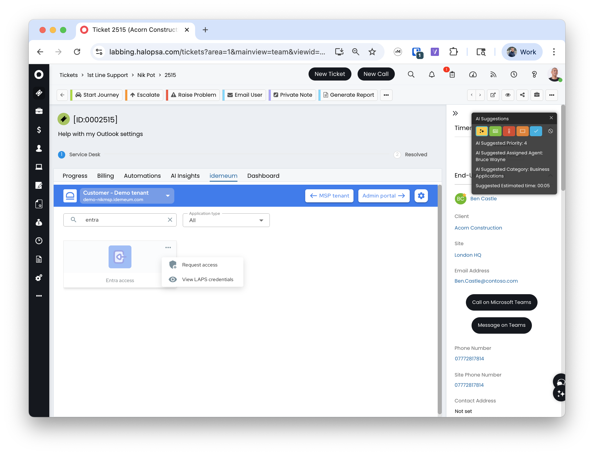This screenshot has width=594, height=455.
Task: Toggle the eye watch icon in ticket toolbar
Action: 508,95
